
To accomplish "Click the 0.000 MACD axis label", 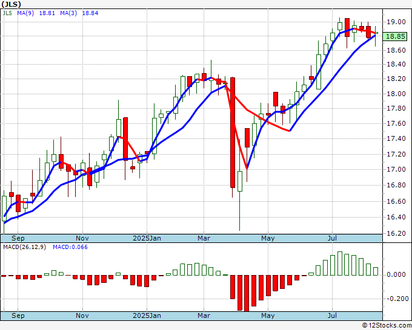I will (x=396, y=274).
